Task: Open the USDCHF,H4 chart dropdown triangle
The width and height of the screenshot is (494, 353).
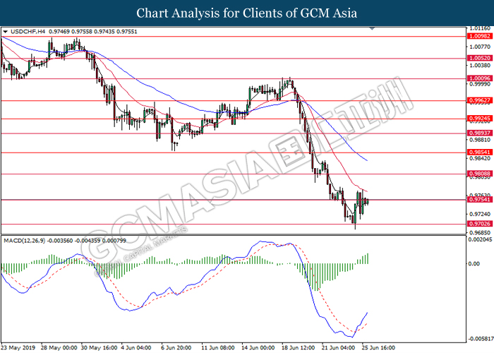Action: (6, 32)
